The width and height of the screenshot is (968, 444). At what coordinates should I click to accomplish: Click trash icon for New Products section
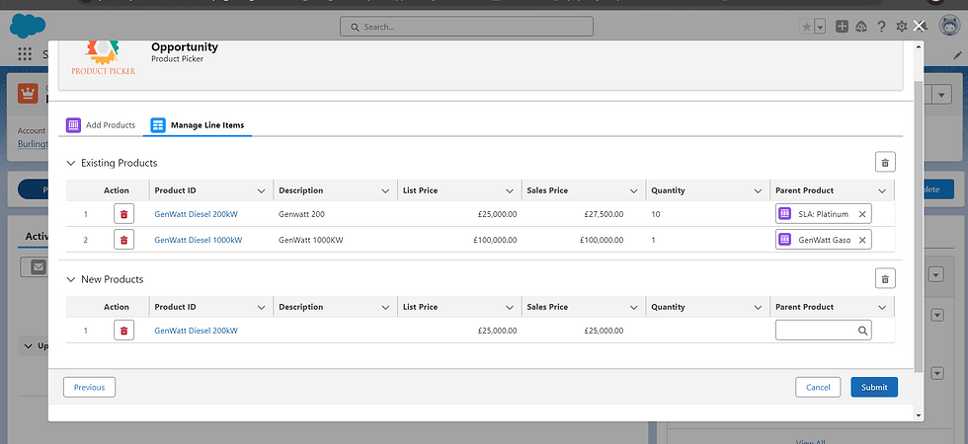click(x=885, y=278)
